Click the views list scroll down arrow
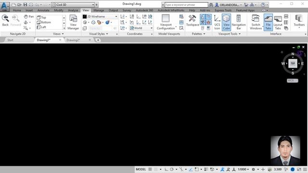Viewport: 308px width, 173px height. coord(64,24)
